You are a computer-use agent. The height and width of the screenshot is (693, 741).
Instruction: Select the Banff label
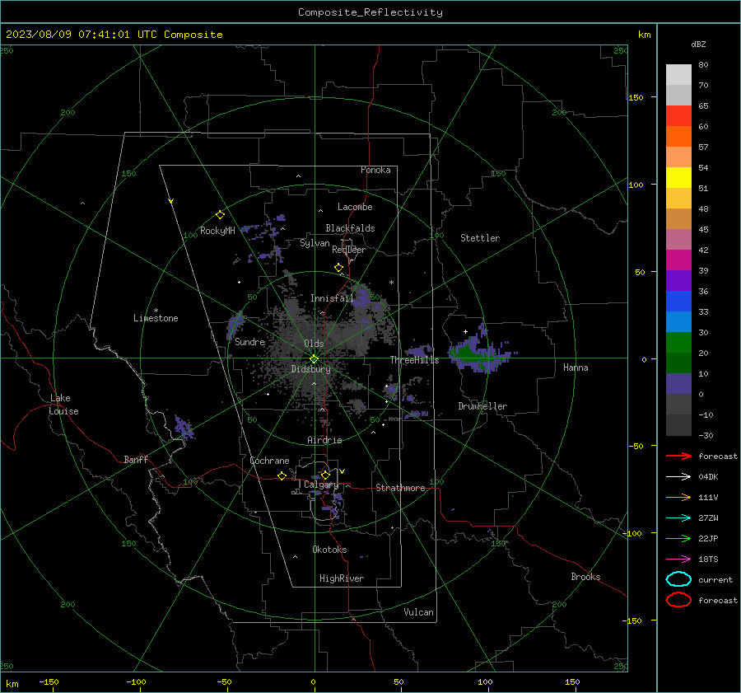click(x=136, y=459)
